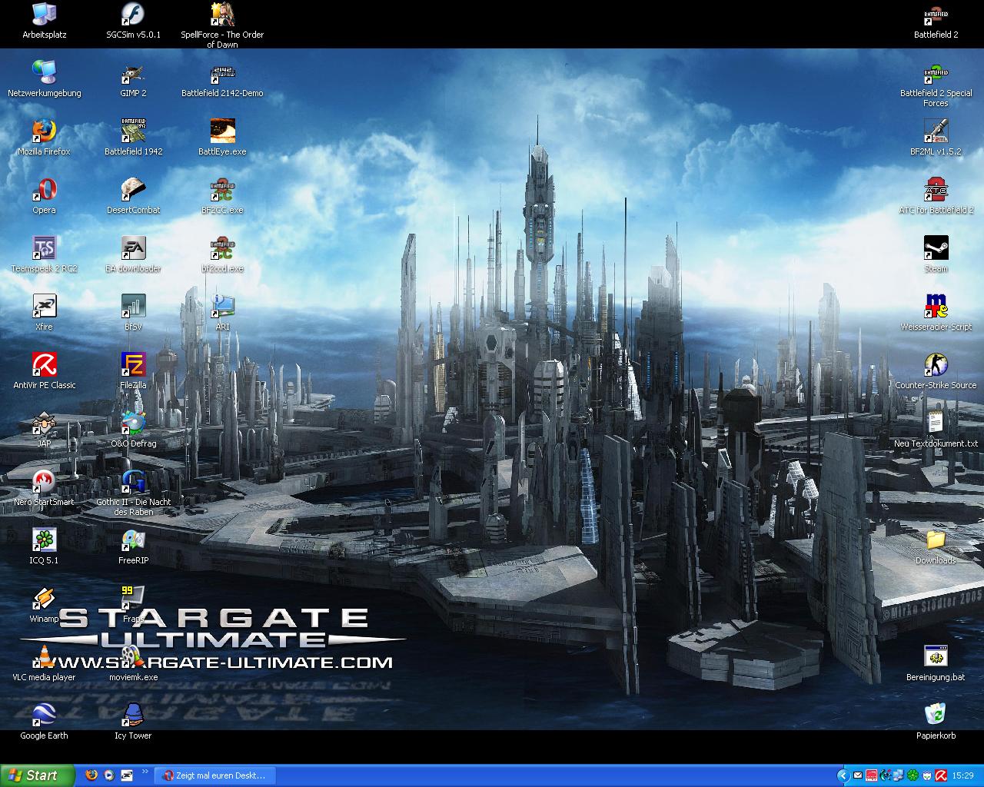Click the AntiVir red umbrella tray icon

point(939,776)
